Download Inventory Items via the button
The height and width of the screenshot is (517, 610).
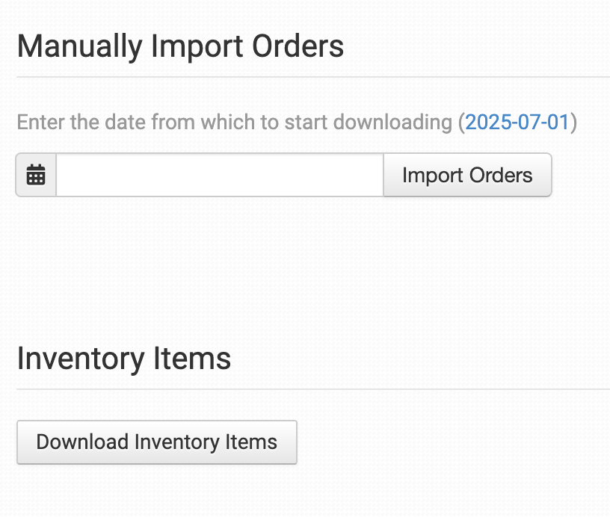click(157, 442)
